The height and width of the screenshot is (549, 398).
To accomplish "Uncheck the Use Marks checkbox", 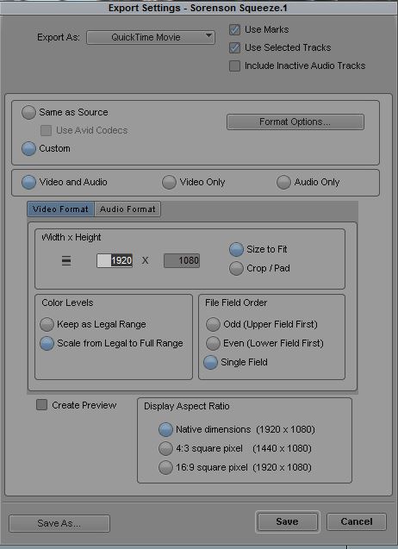I will click(x=234, y=29).
